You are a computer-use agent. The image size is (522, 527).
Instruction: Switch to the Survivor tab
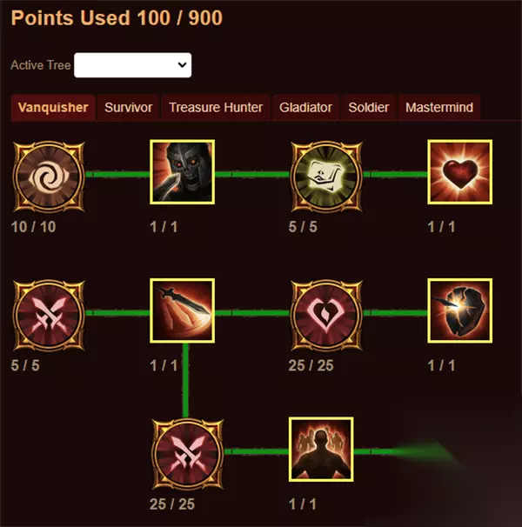128,108
